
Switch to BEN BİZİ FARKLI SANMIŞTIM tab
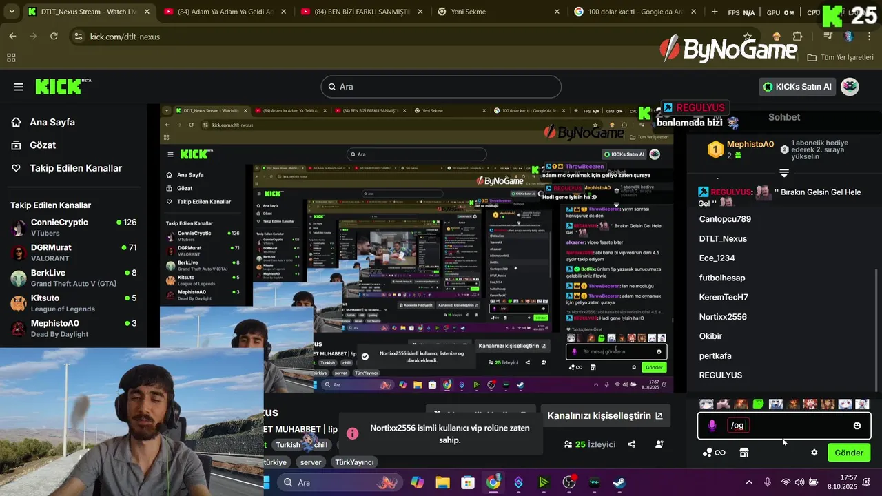pos(361,12)
